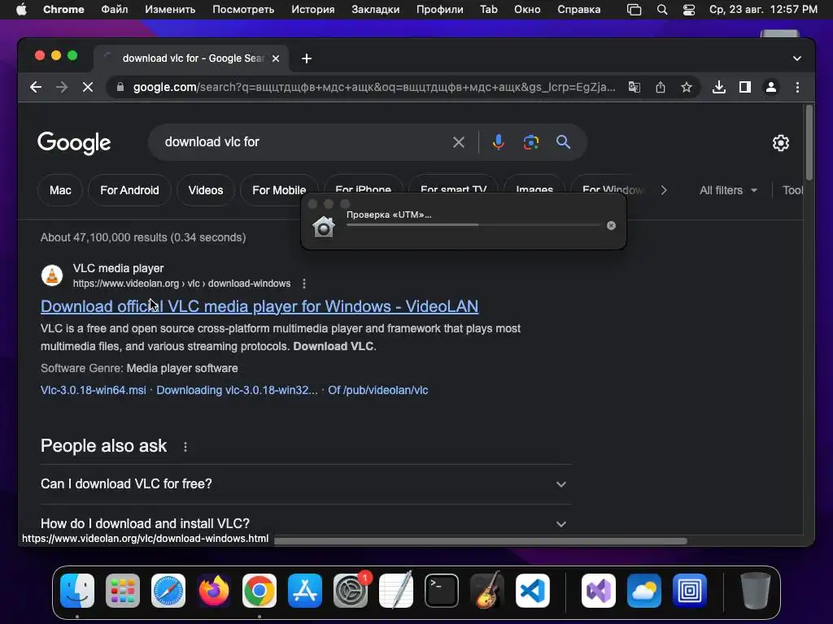Select the Mac filter chip
The image size is (833, 624).
tap(60, 190)
